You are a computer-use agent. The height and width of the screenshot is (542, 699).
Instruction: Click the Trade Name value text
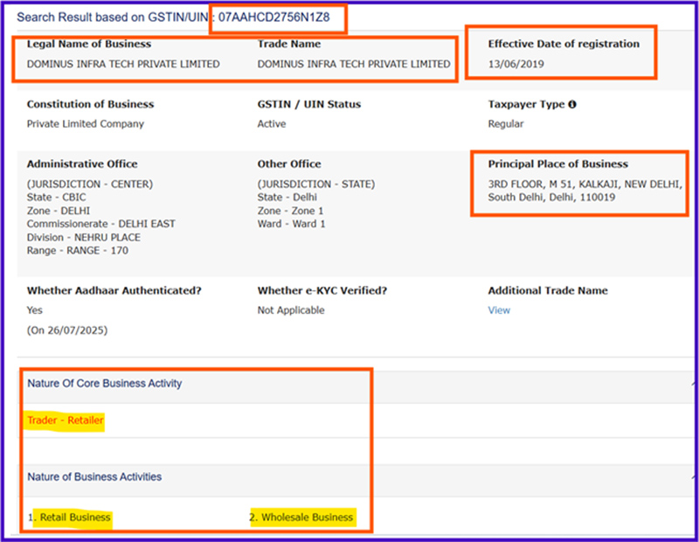point(354,64)
